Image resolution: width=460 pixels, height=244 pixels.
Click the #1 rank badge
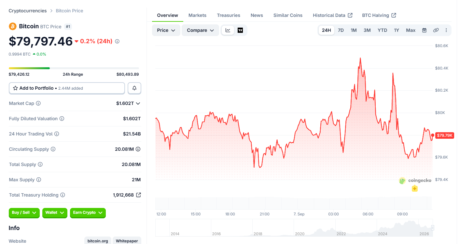[68, 27]
